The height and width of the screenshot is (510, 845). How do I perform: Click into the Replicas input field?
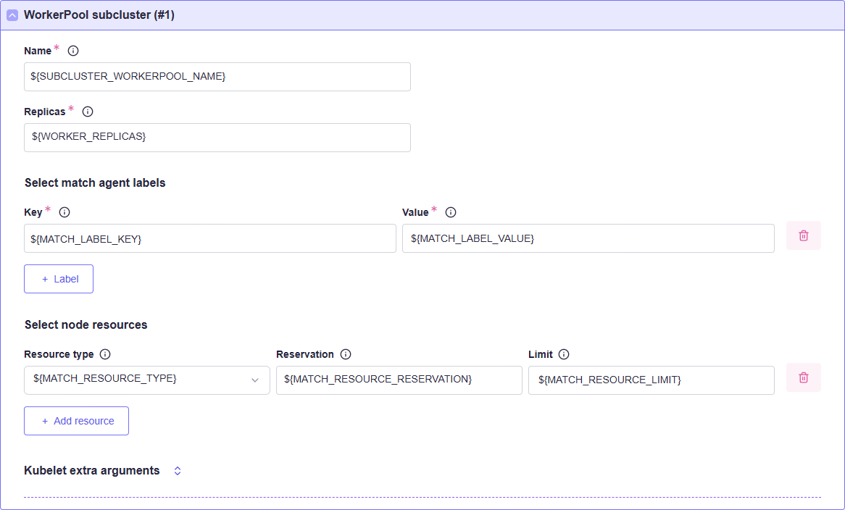(217, 138)
